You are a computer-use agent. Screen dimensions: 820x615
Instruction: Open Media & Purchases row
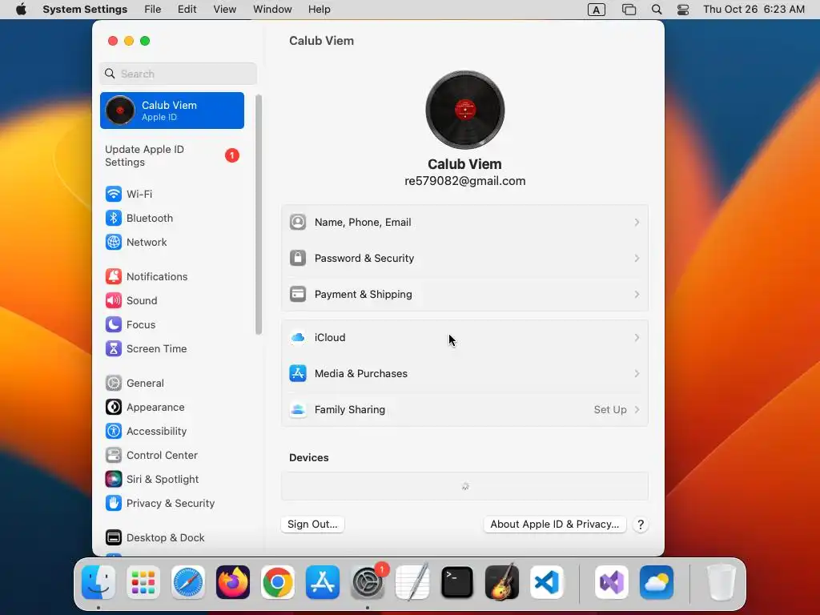coord(464,374)
